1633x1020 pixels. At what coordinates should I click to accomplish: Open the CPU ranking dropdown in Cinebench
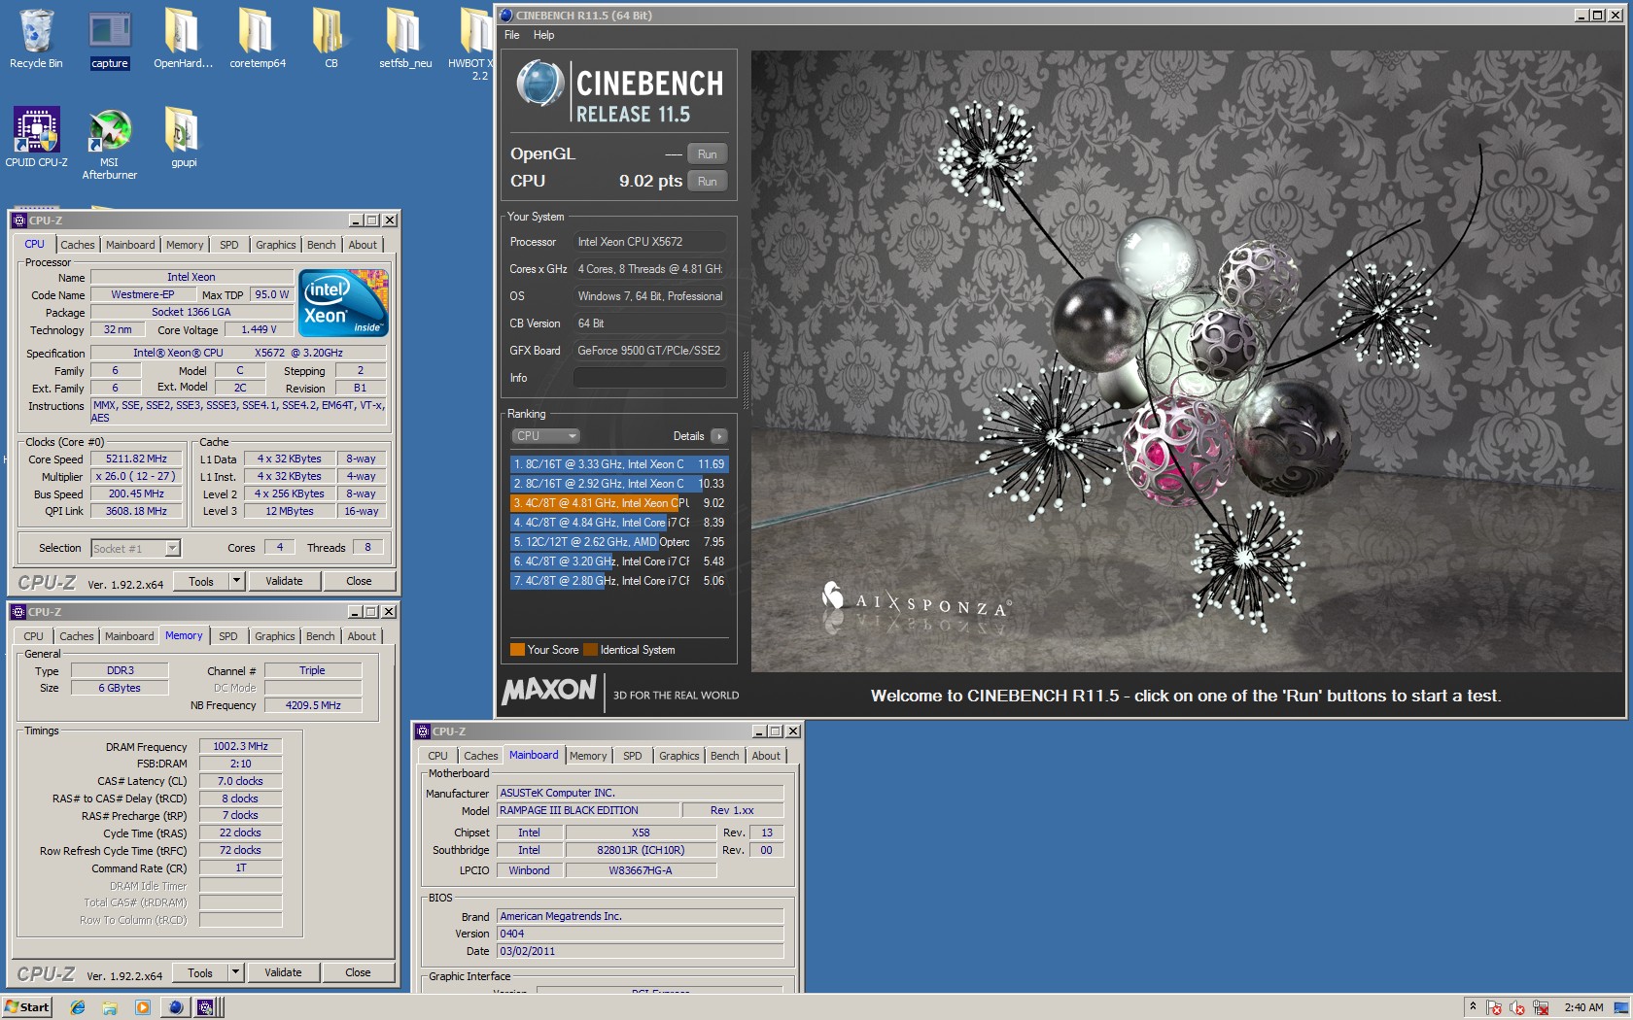[545, 436]
